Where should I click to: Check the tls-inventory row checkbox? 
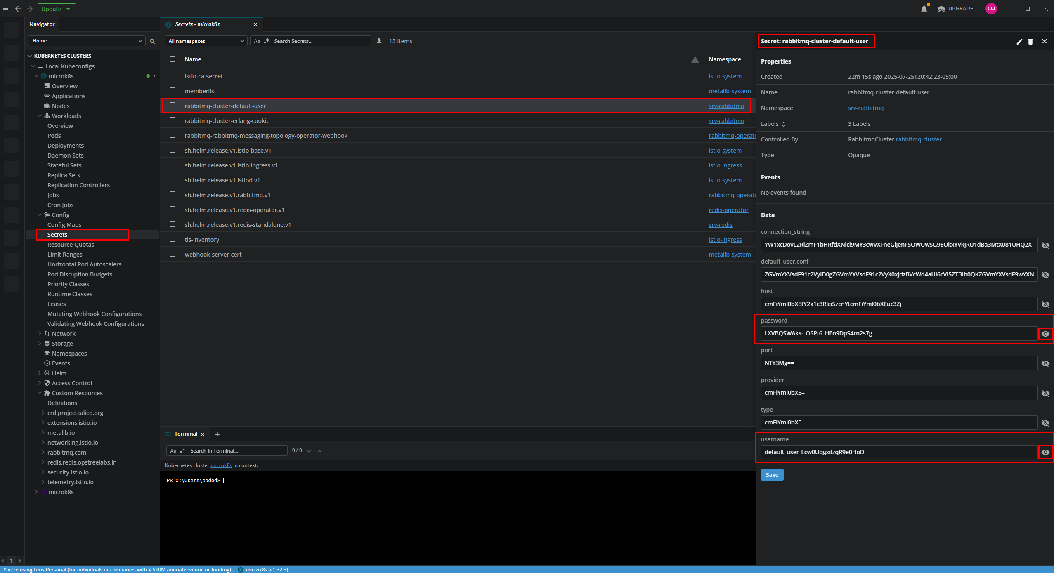click(173, 239)
